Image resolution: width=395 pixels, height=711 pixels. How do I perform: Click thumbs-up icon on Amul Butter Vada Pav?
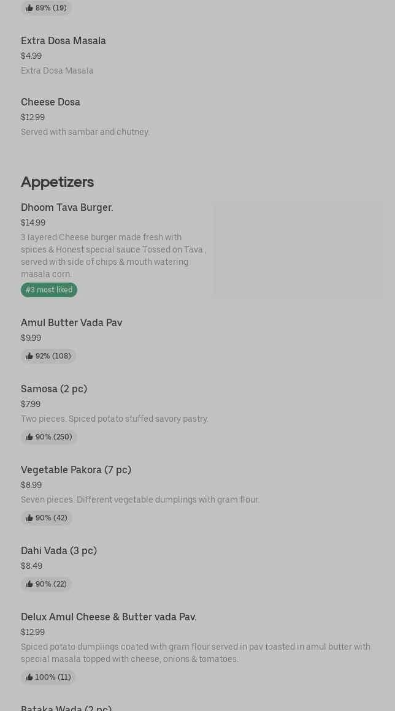pos(29,356)
